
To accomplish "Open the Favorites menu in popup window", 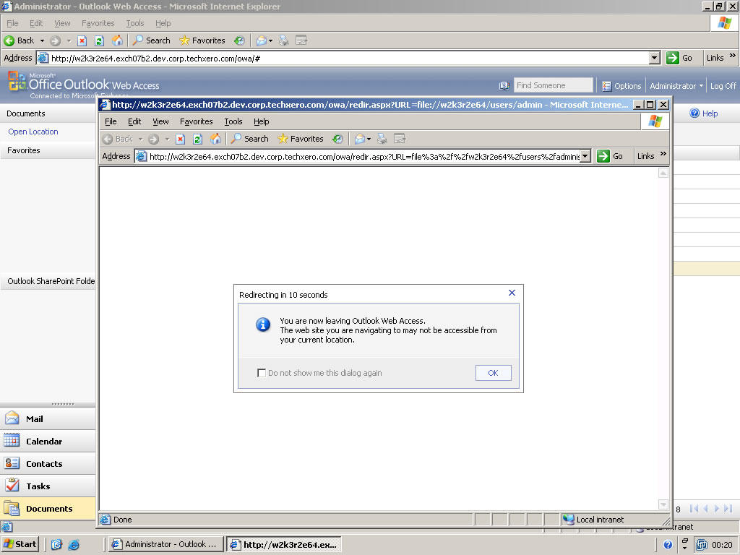I will coord(196,121).
